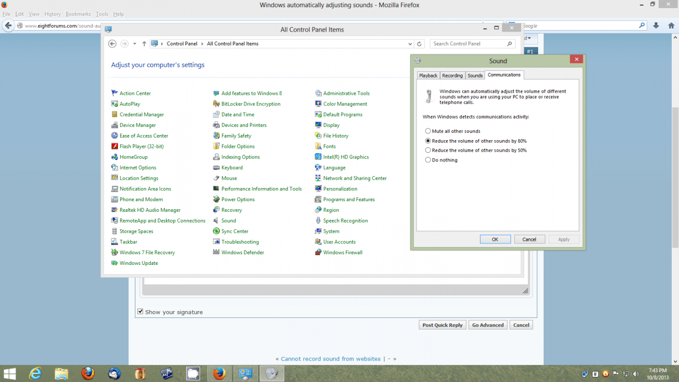679x382 pixels.
Task: Click the Go Advanced button
Action: coord(488,325)
